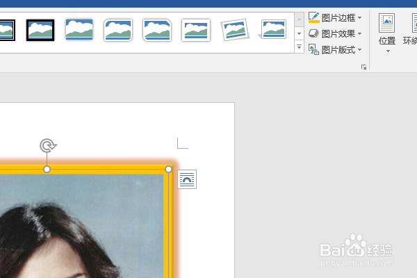Expand the full picture styles gallery
The image size is (417, 278).
299,47
